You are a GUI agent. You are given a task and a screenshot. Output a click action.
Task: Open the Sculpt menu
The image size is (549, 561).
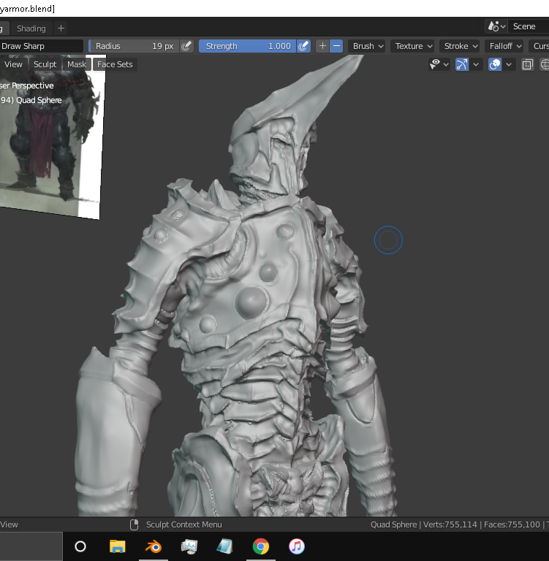[45, 64]
